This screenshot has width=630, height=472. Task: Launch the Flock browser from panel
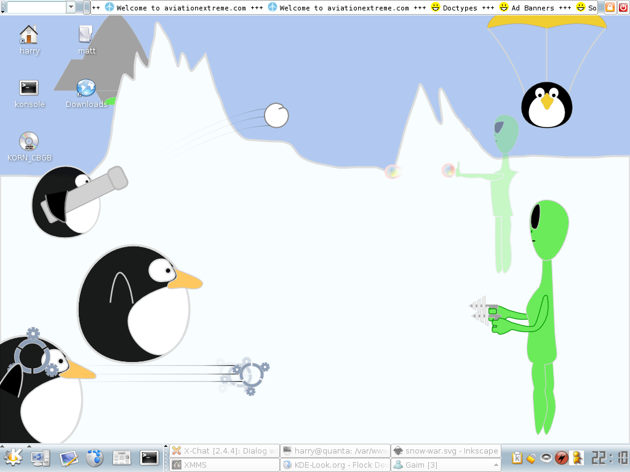click(x=95, y=458)
